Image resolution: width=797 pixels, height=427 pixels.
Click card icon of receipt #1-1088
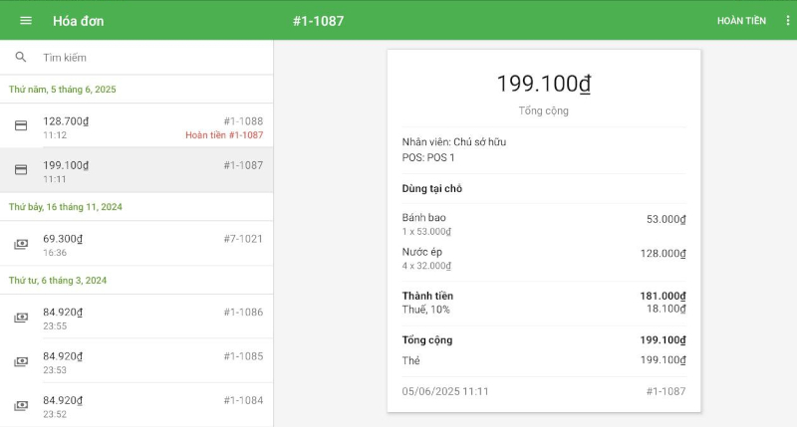[21, 126]
